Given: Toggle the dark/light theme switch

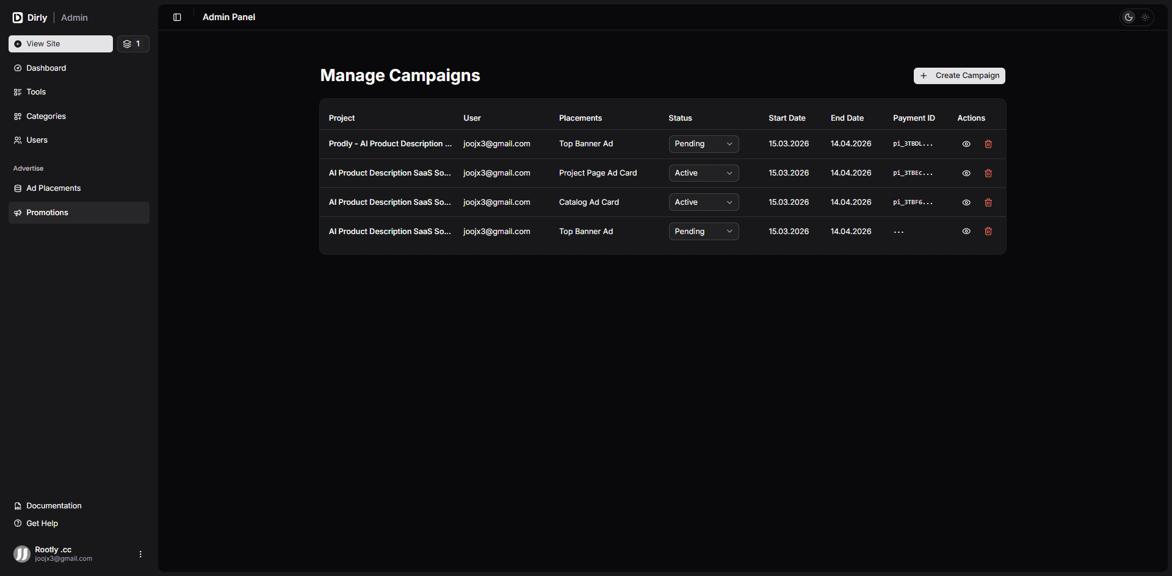Looking at the screenshot, I should [1137, 17].
